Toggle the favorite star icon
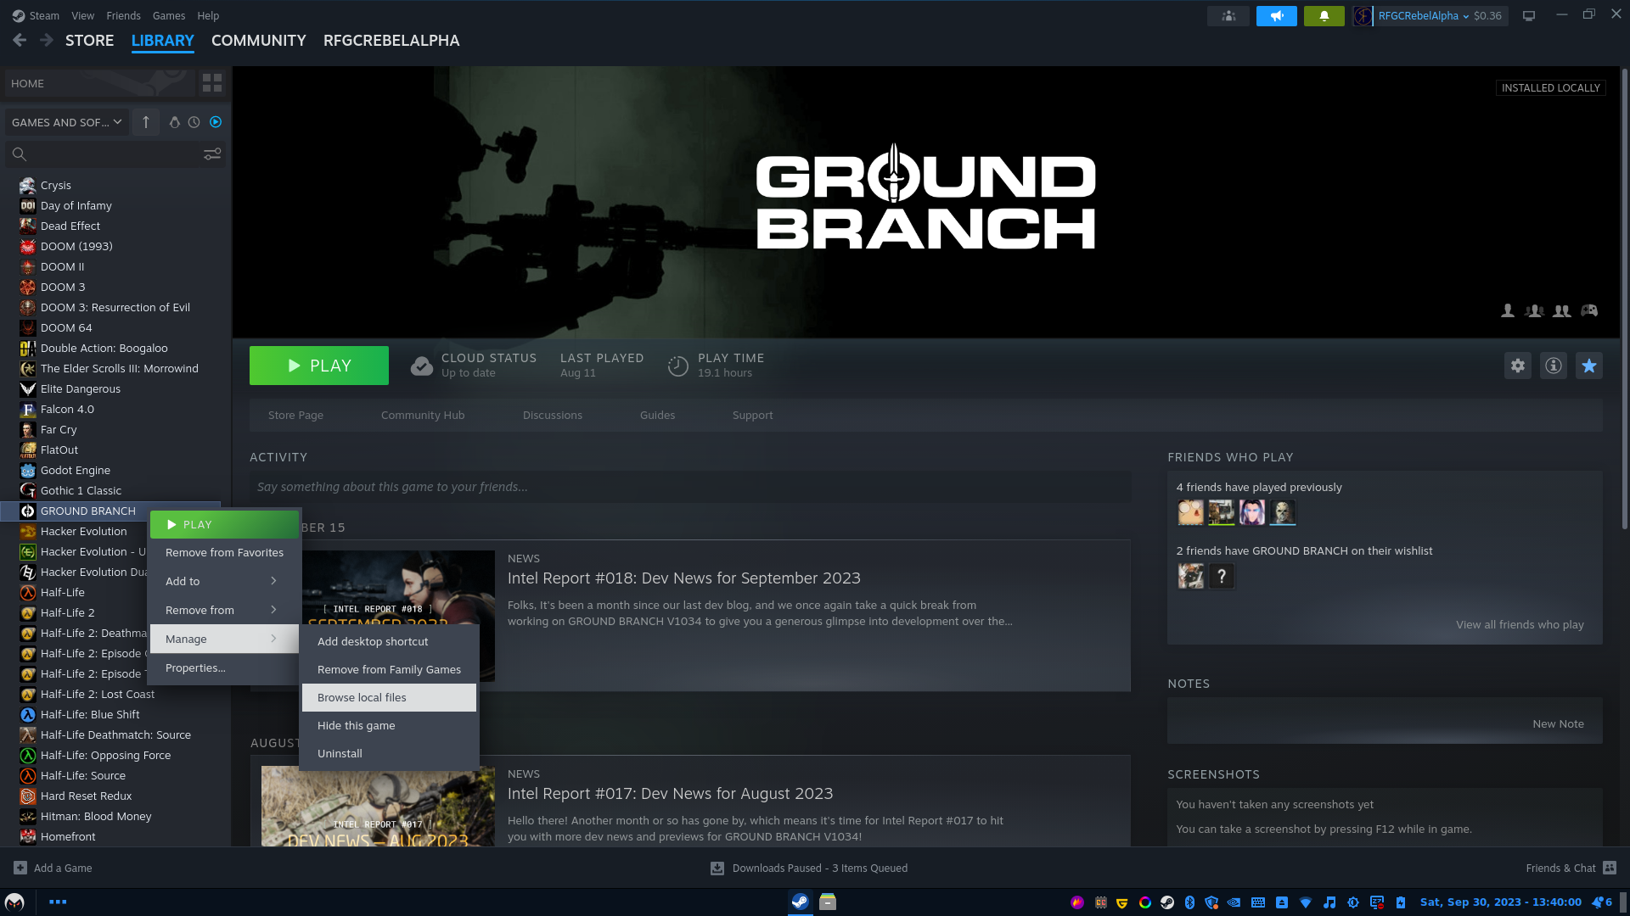 1588,366
